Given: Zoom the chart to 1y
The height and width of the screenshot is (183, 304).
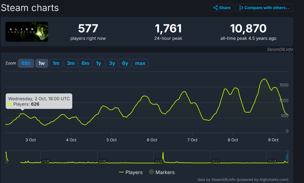Looking at the screenshot, I should [x=98, y=63].
